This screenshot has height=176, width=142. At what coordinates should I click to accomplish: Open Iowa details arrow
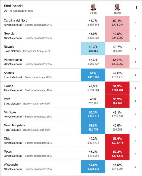(135, 101)
